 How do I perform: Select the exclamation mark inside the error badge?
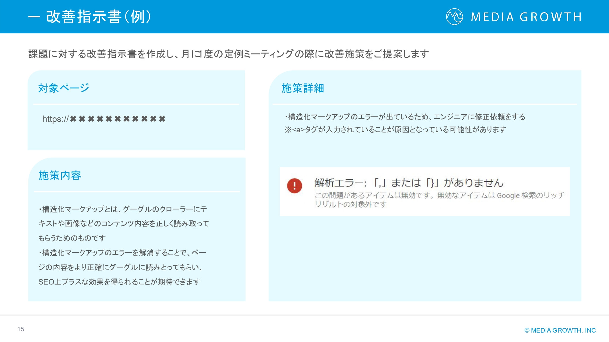click(294, 186)
